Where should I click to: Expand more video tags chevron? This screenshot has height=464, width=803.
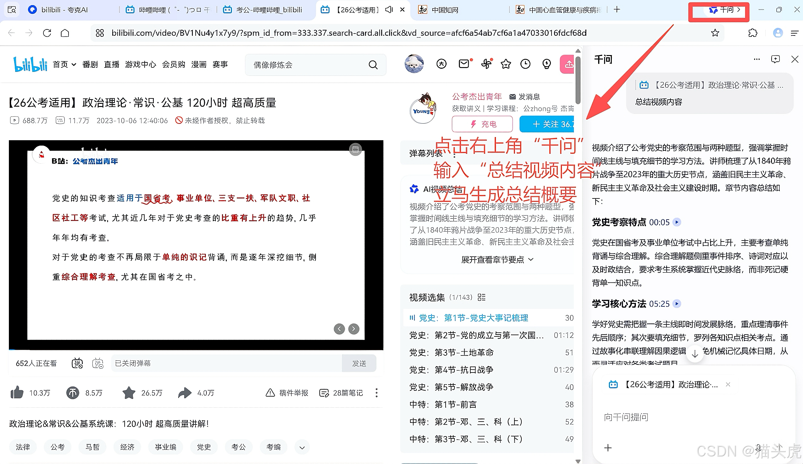pos(302,448)
